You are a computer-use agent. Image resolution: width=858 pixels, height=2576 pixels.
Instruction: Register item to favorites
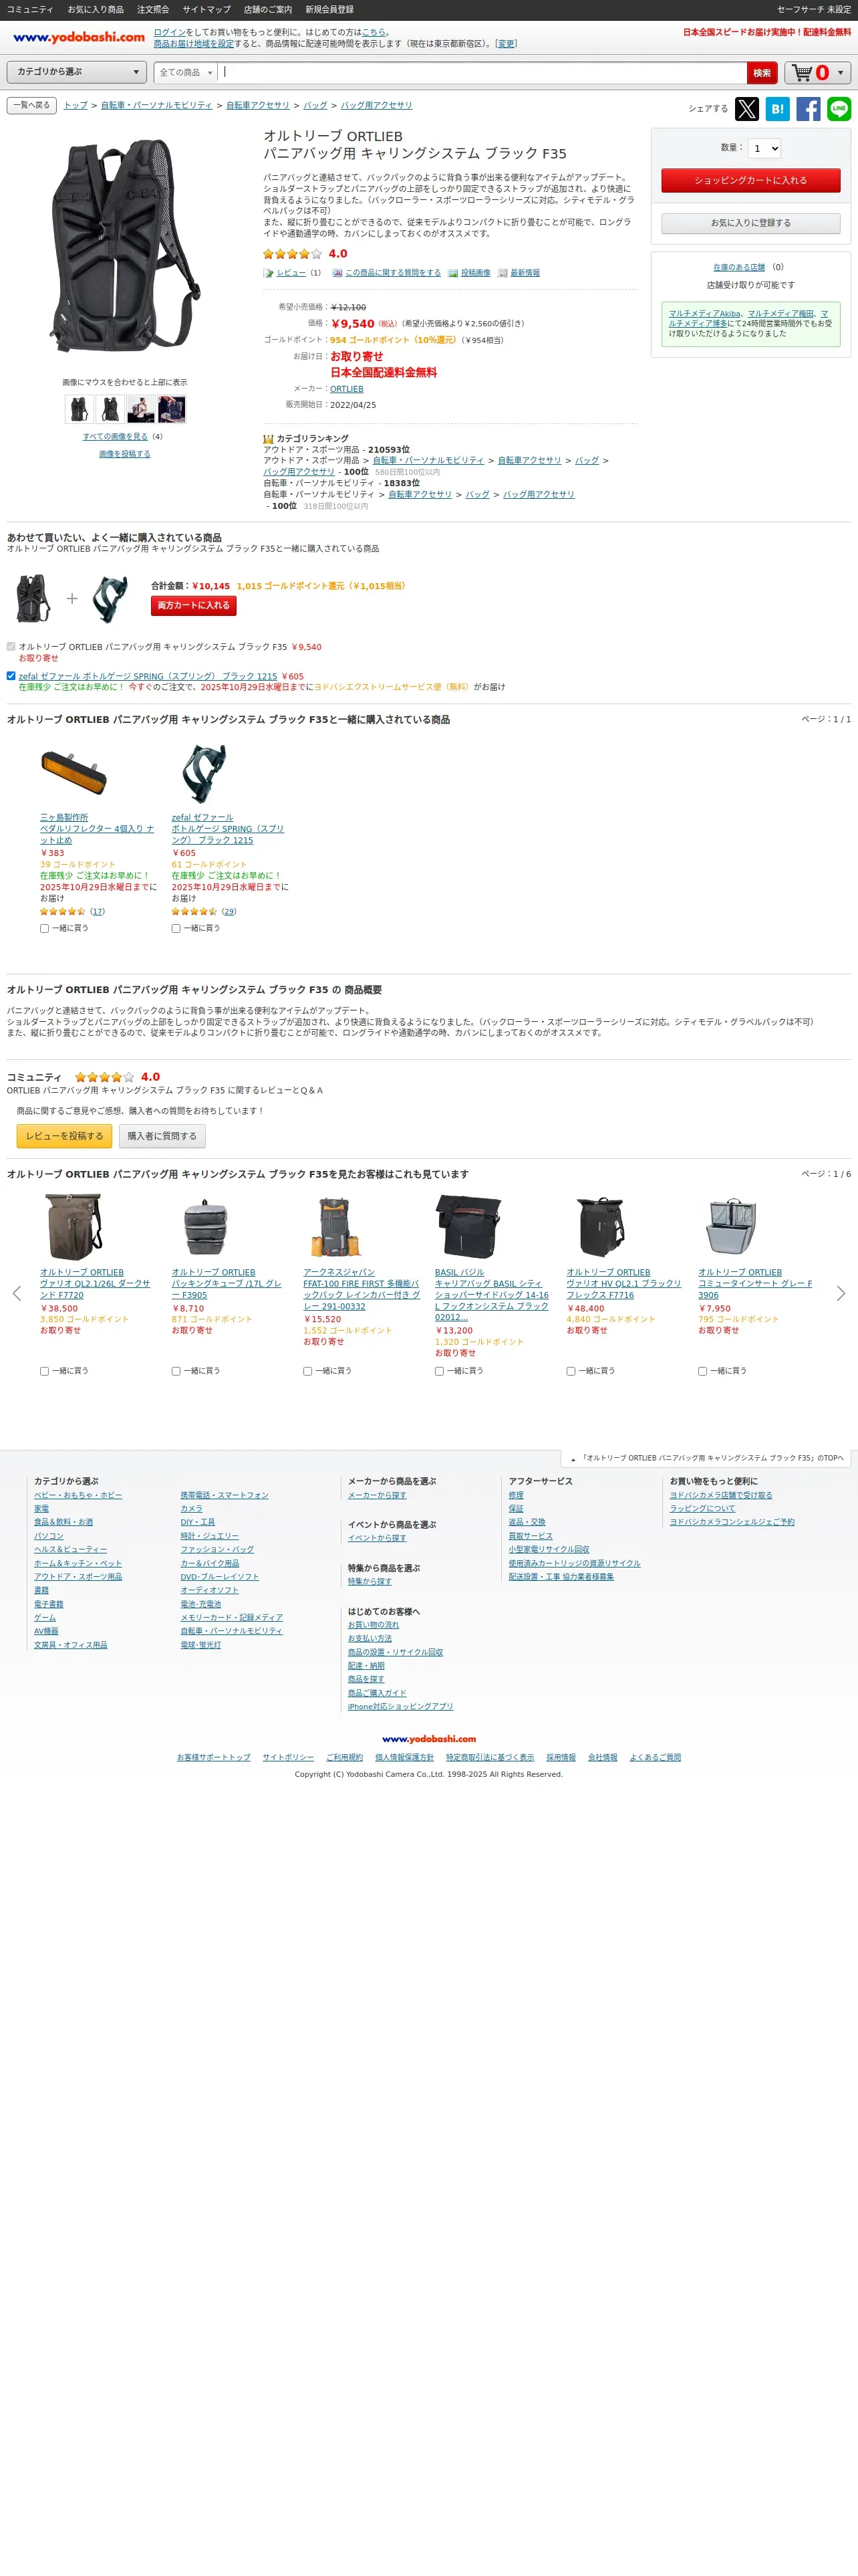750,223
